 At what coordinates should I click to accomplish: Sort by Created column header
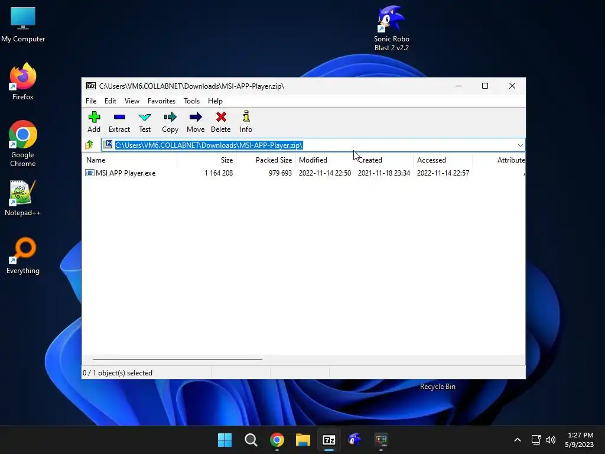(384, 160)
